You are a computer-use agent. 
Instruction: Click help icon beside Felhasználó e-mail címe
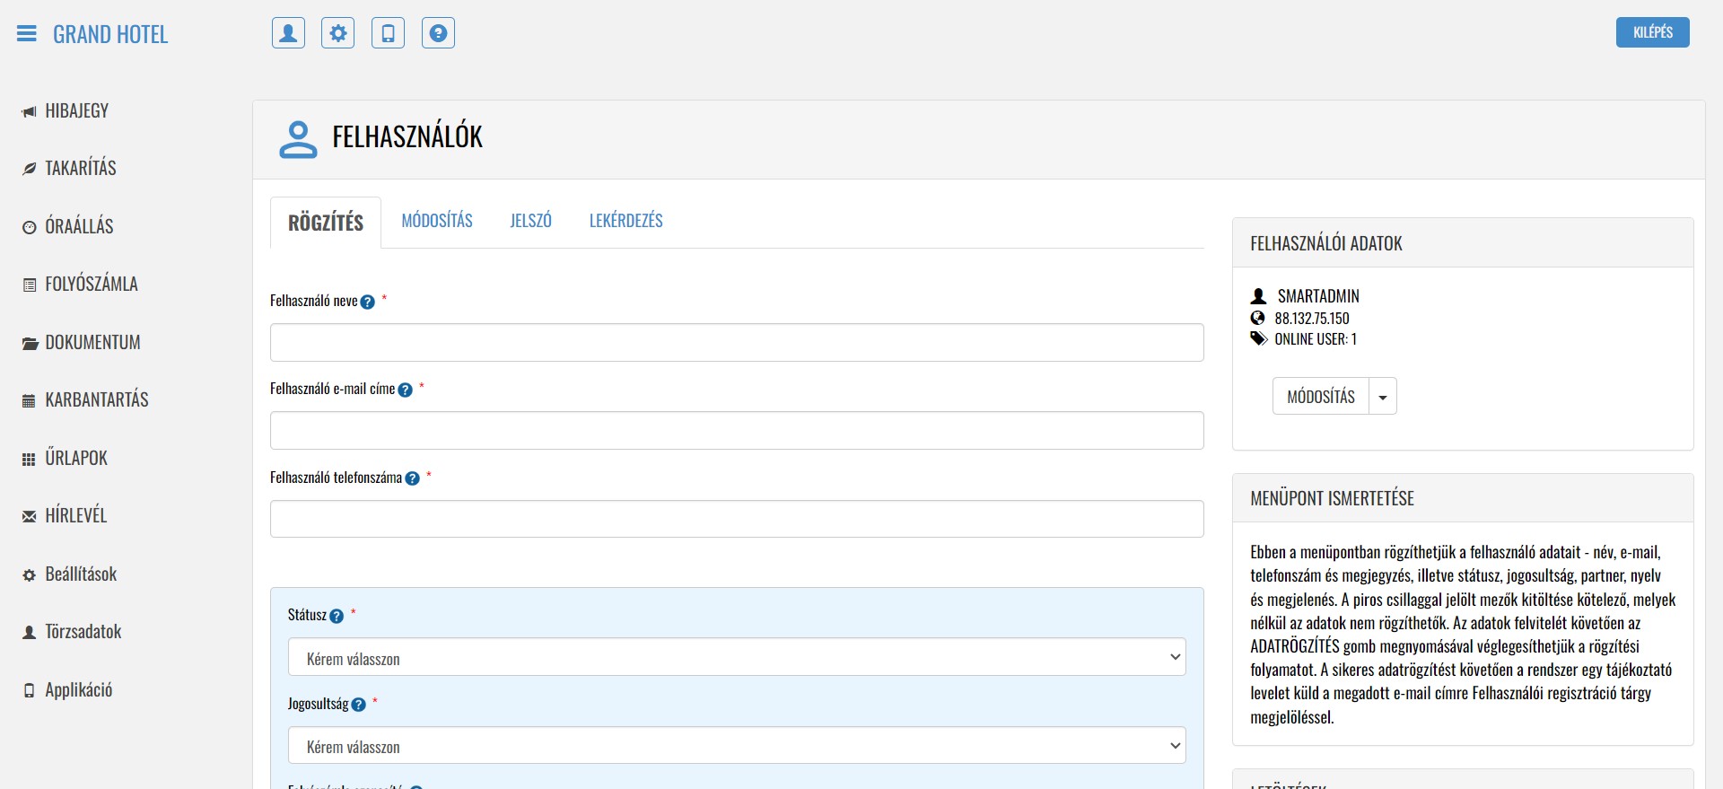point(405,390)
